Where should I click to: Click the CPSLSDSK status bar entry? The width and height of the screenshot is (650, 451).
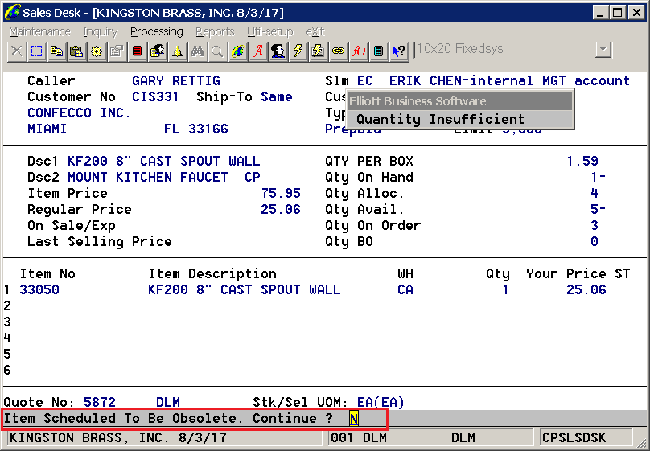coord(574,438)
